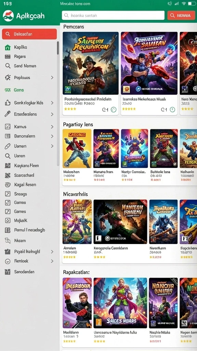Image resolution: width=197 pixels, height=351 pixels.
Task: Select the Kraykano Fleen sidebar icon
Action: [x=8, y=166]
